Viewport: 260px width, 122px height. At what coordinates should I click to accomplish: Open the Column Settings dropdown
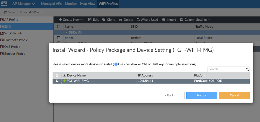195,20
